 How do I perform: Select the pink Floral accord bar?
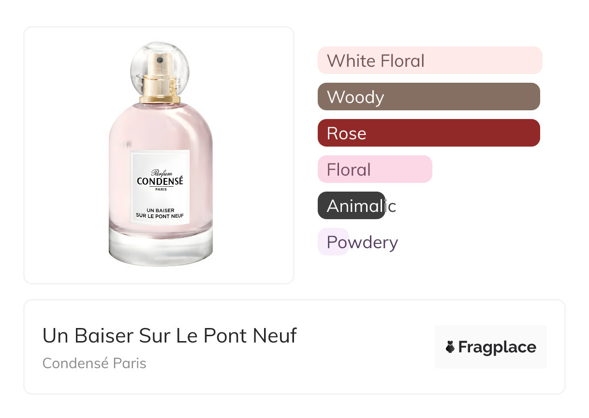[374, 169]
